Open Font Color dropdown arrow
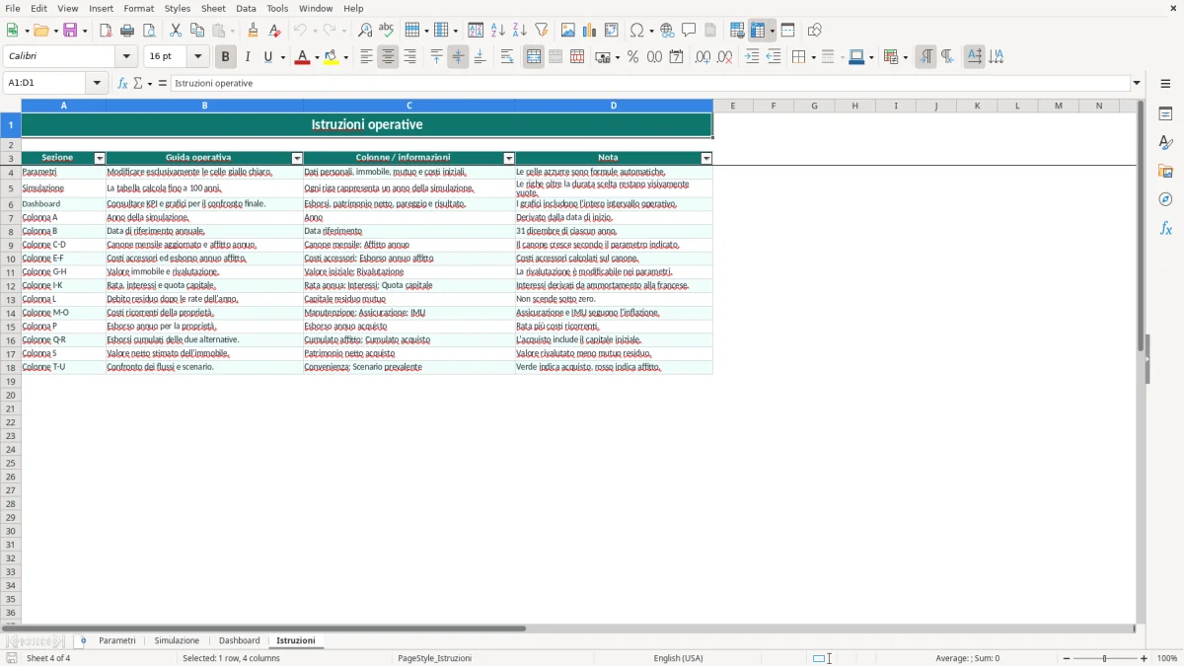 point(316,57)
